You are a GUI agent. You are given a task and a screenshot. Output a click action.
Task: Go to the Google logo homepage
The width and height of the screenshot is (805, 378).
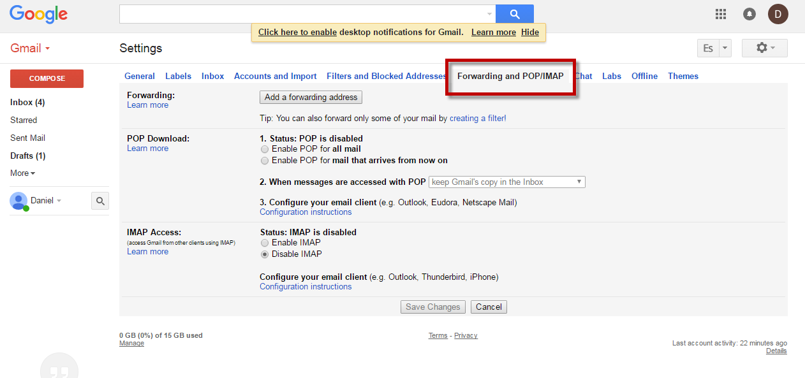tap(38, 14)
